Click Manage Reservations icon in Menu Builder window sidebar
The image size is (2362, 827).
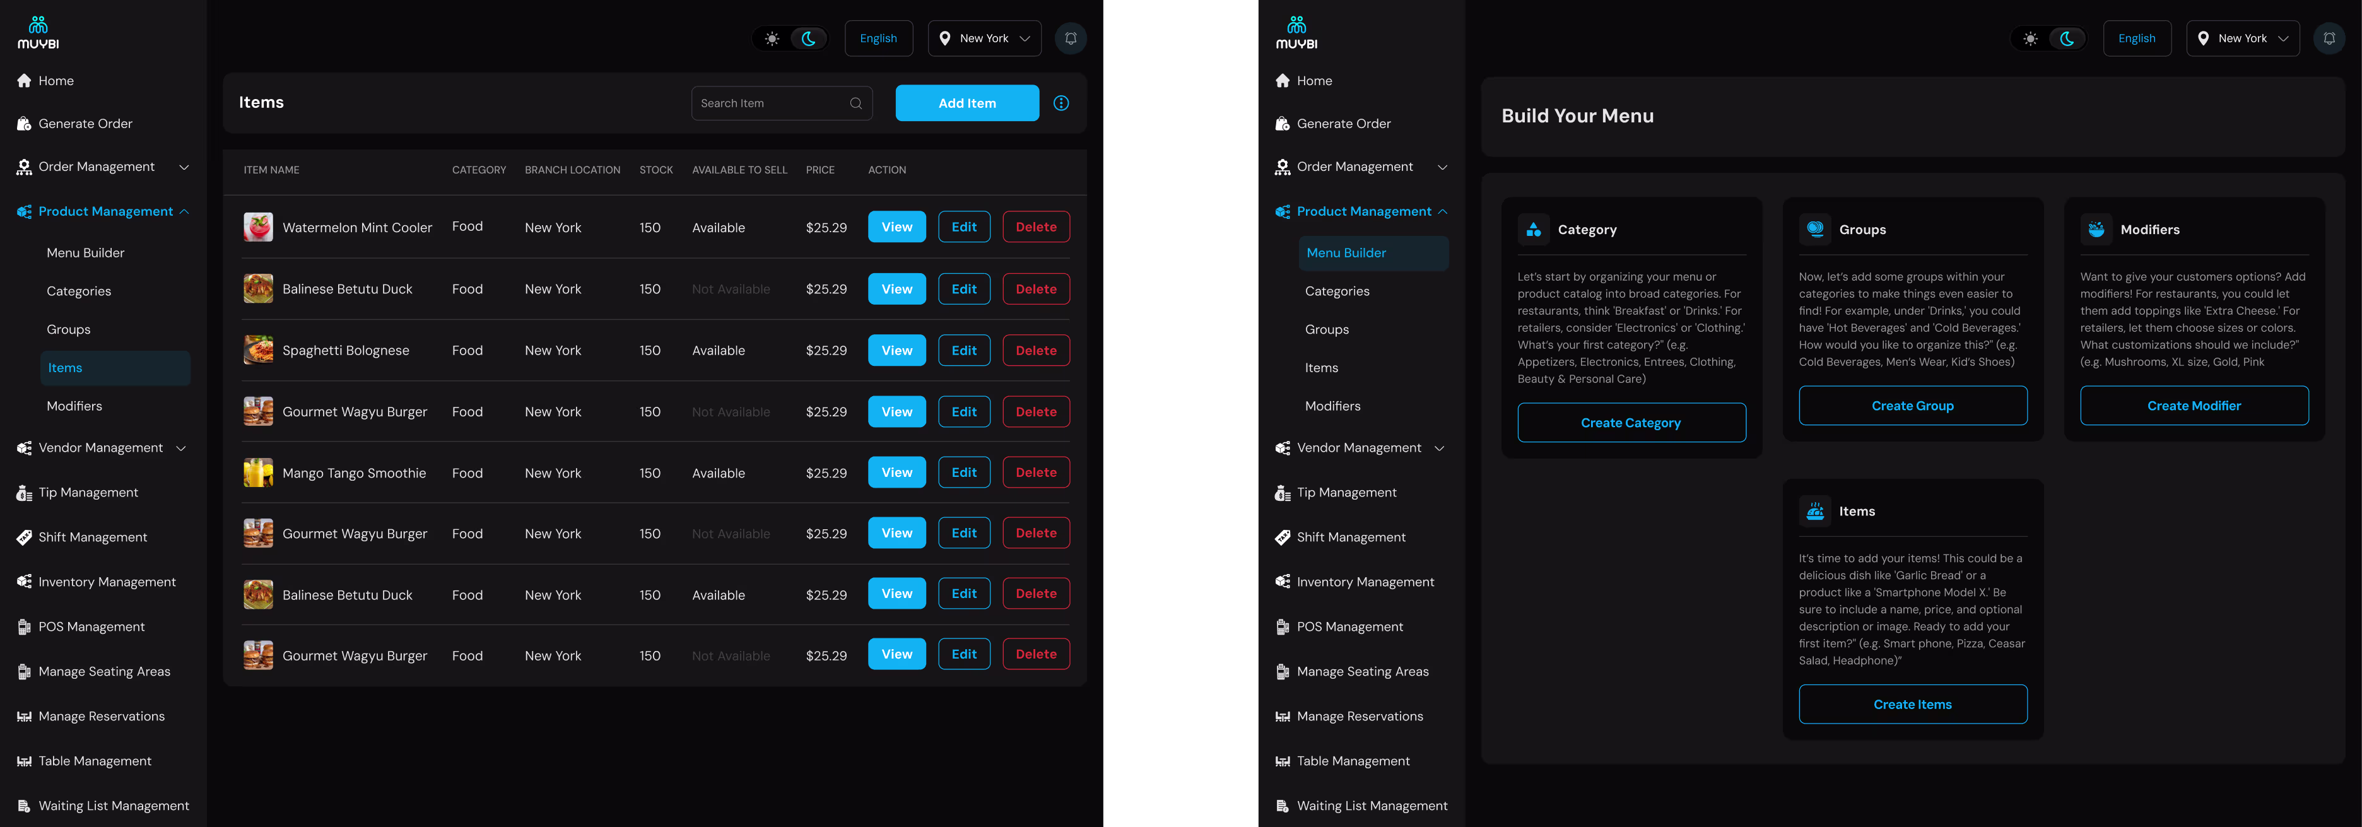tap(1283, 717)
